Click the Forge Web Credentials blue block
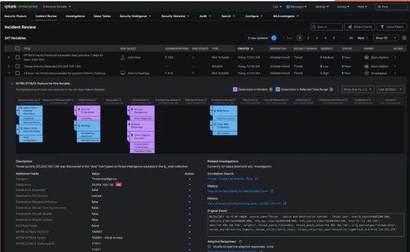The height and width of the screenshot is (252, 410). [x=225, y=126]
